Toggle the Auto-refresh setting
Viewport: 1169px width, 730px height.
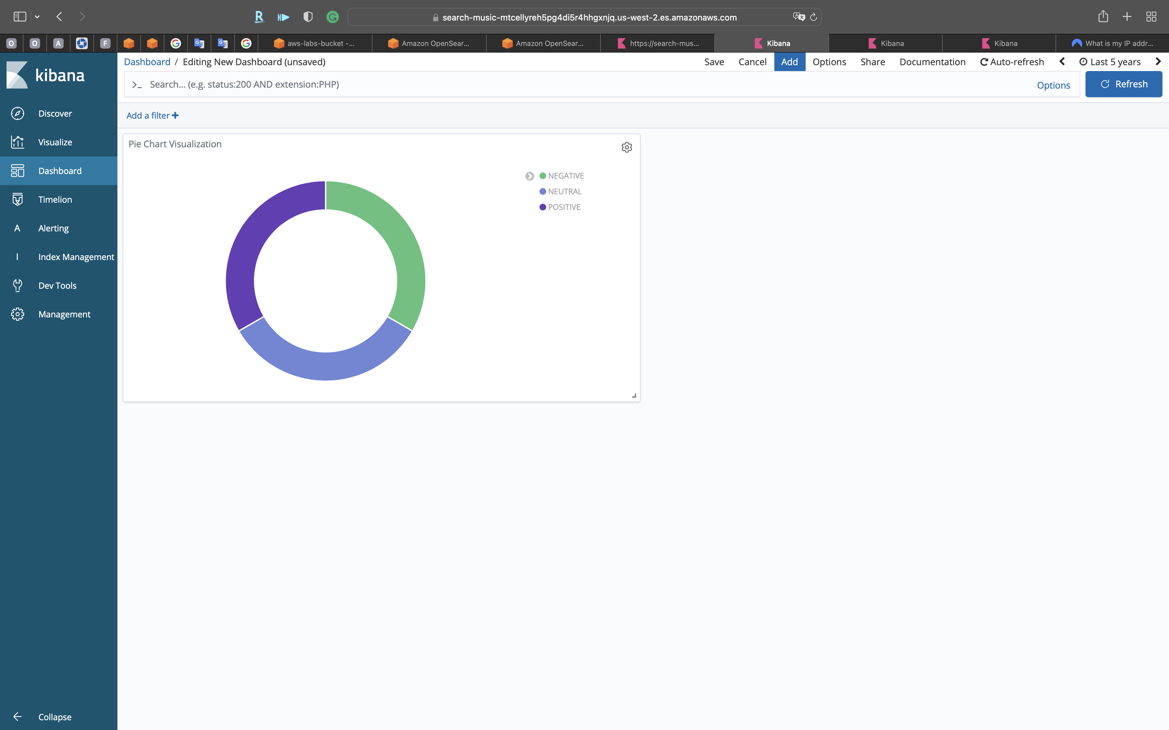(1012, 62)
